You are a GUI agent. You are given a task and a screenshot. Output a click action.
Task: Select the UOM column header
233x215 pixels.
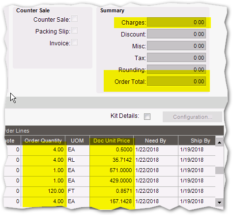coord(77,141)
